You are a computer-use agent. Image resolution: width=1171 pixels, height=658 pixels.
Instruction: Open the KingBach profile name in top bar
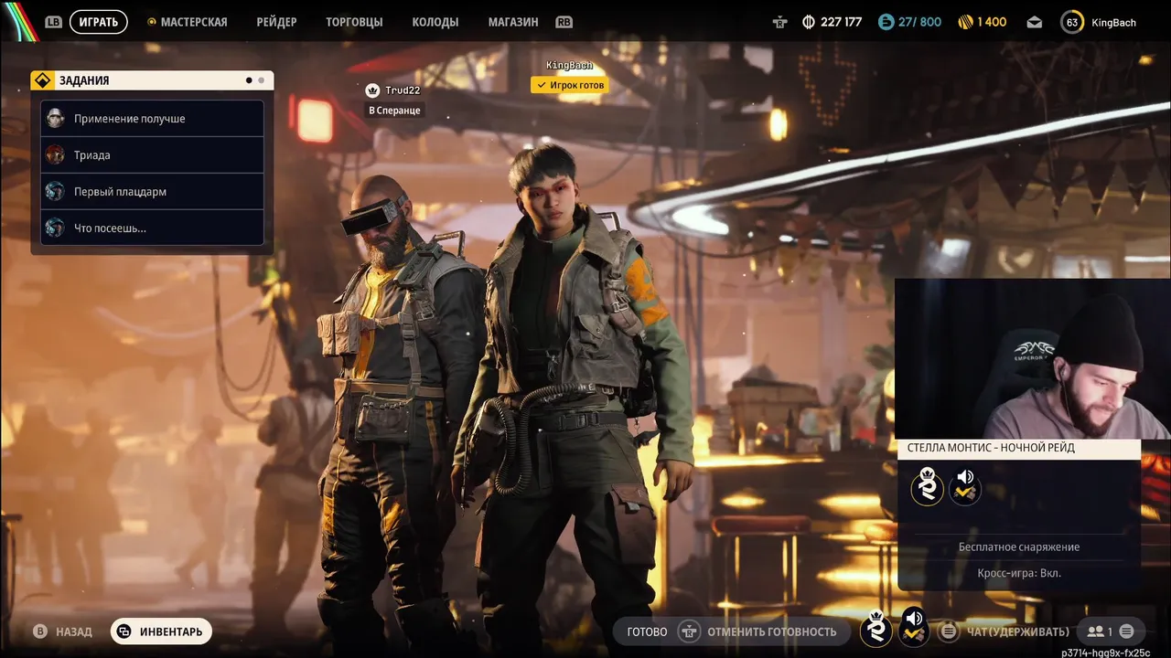1113,22
